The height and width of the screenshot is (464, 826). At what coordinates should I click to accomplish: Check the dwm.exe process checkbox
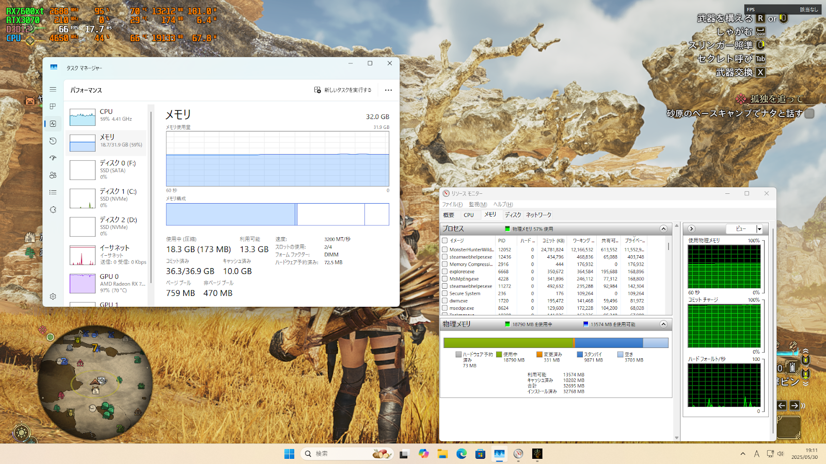click(x=444, y=301)
